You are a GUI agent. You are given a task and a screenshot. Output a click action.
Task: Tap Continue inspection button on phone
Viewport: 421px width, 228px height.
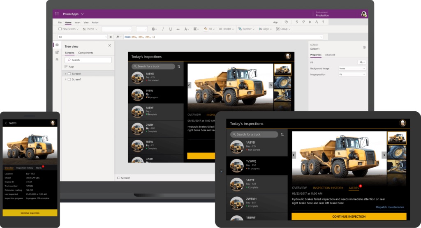[30, 213]
